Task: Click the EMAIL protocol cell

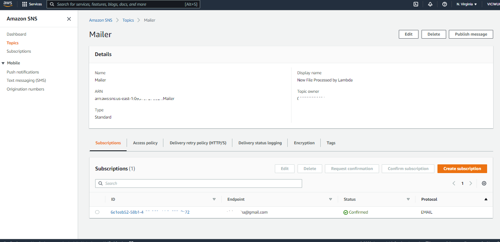Action: click(426, 212)
